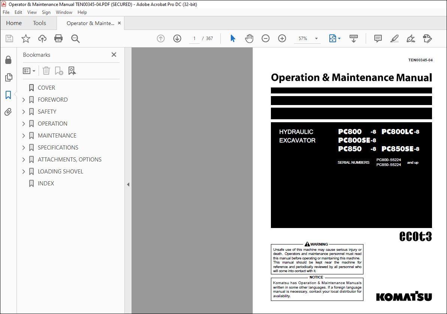Image resolution: width=447 pixels, height=314 pixels.
Task: Add a new bookmark icon
Action: (x=59, y=71)
